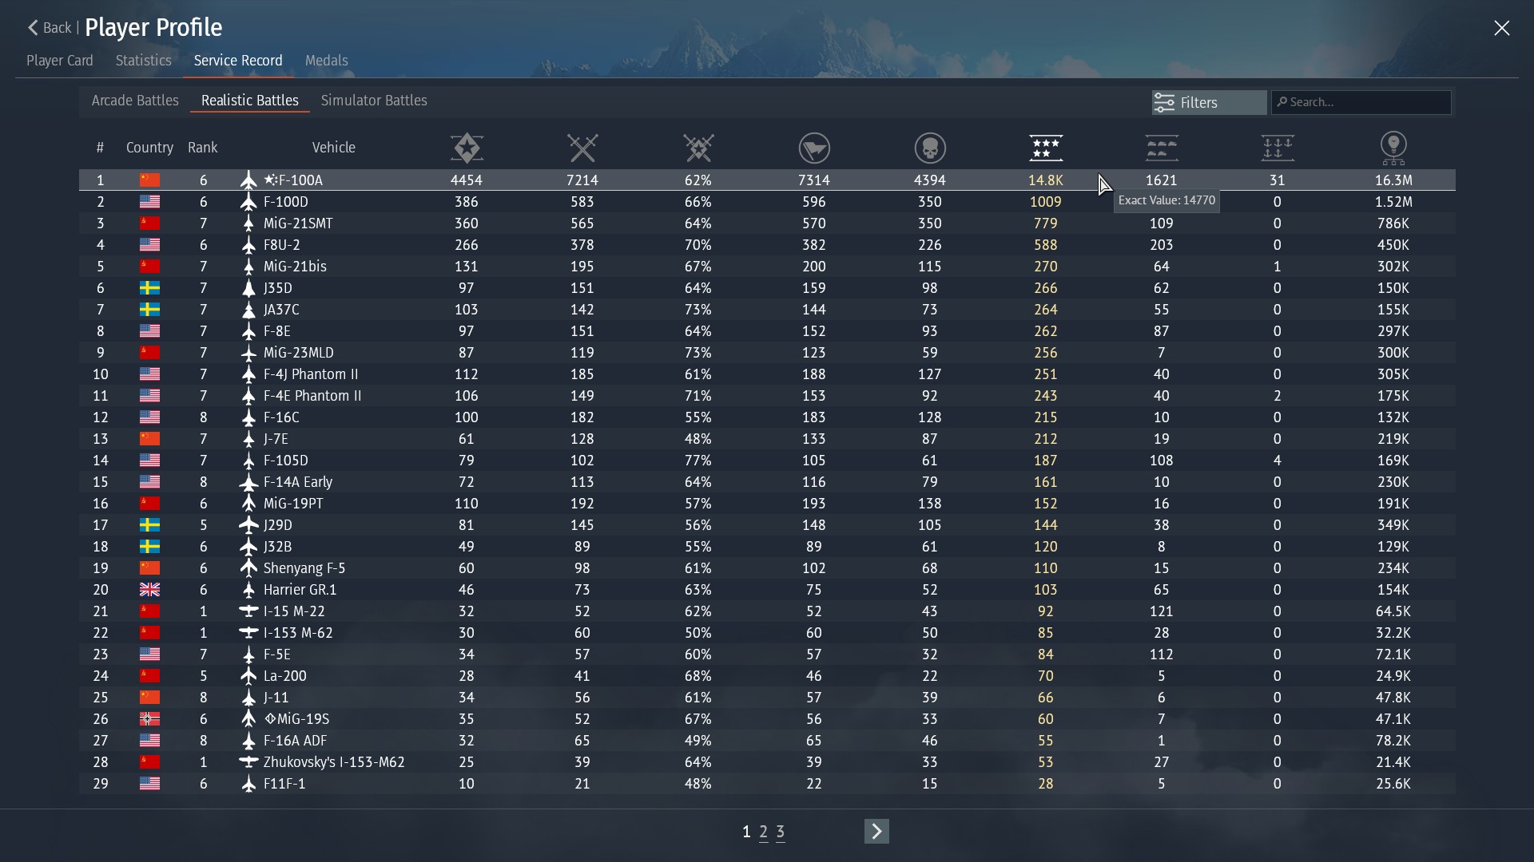Image resolution: width=1534 pixels, height=862 pixels.
Task: Select the I-153 M-62 vehicle name
Action: pyautogui.click(x=298, y=633)
